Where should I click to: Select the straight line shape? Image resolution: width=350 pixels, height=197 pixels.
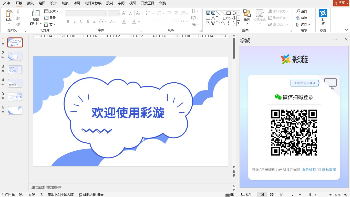click(x=218, y=13)
